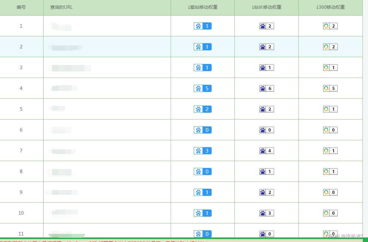This screenshot has height=242, width=368.
Task: Click the 站长 weight badge in row 10
Action: (x=267, y=213)
